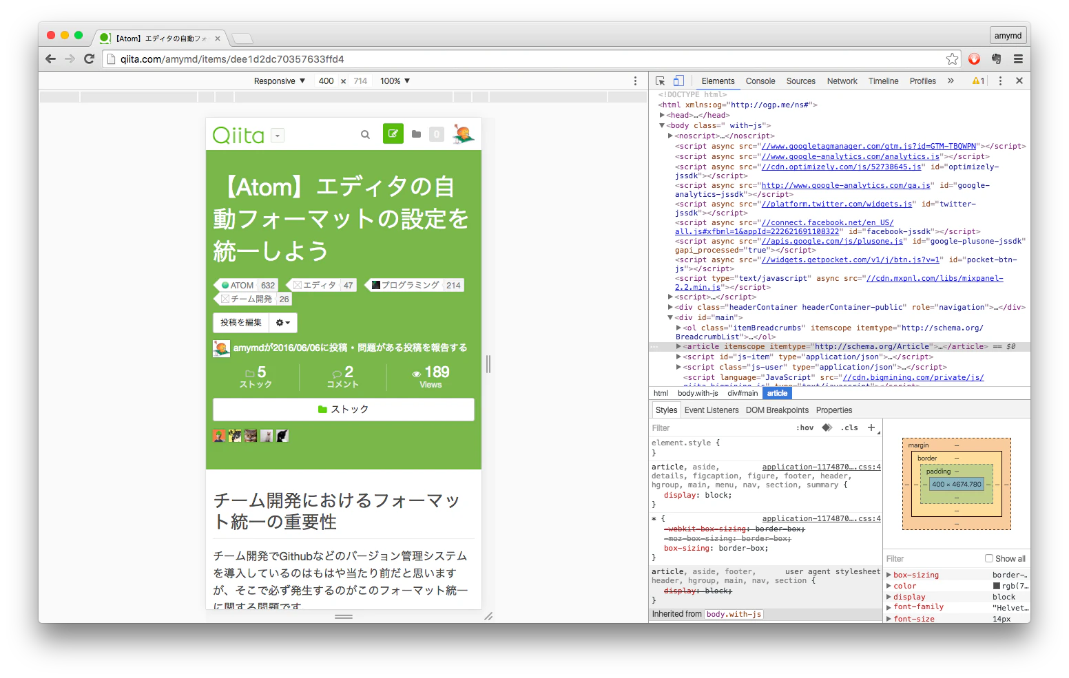This screenshot has width=1069, height=678.
Task: Toggle element state color-format icon next to :hov
Action: [x=827, y=427]
